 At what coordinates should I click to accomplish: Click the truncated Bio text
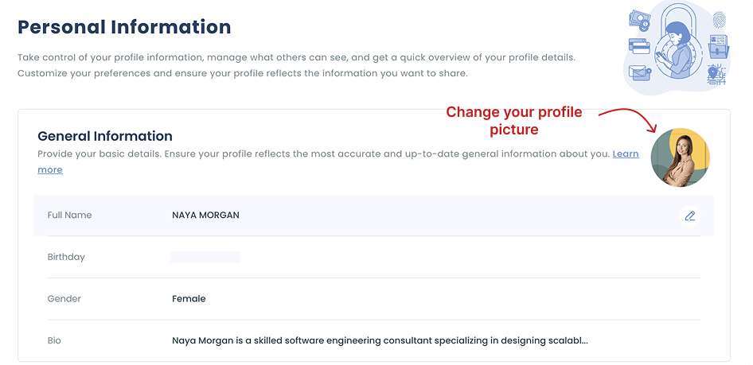pos(380,340)
